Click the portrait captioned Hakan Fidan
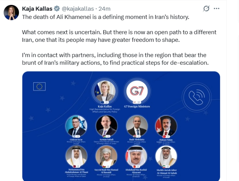 (x=166, y=126)
